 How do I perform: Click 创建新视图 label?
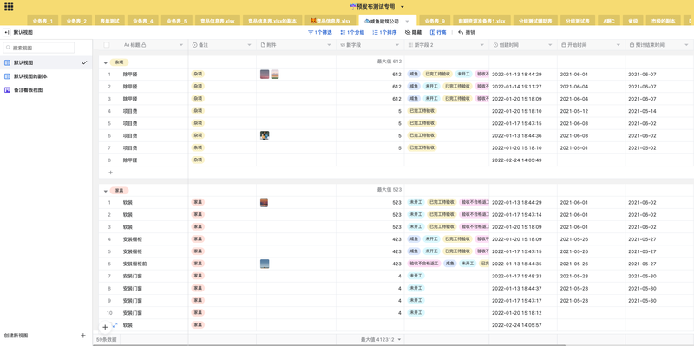[16, 336]
